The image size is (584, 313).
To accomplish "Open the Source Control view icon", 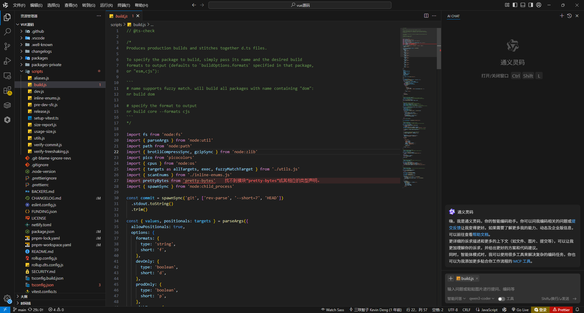I will pyautogui.click(x=7, y=46).
